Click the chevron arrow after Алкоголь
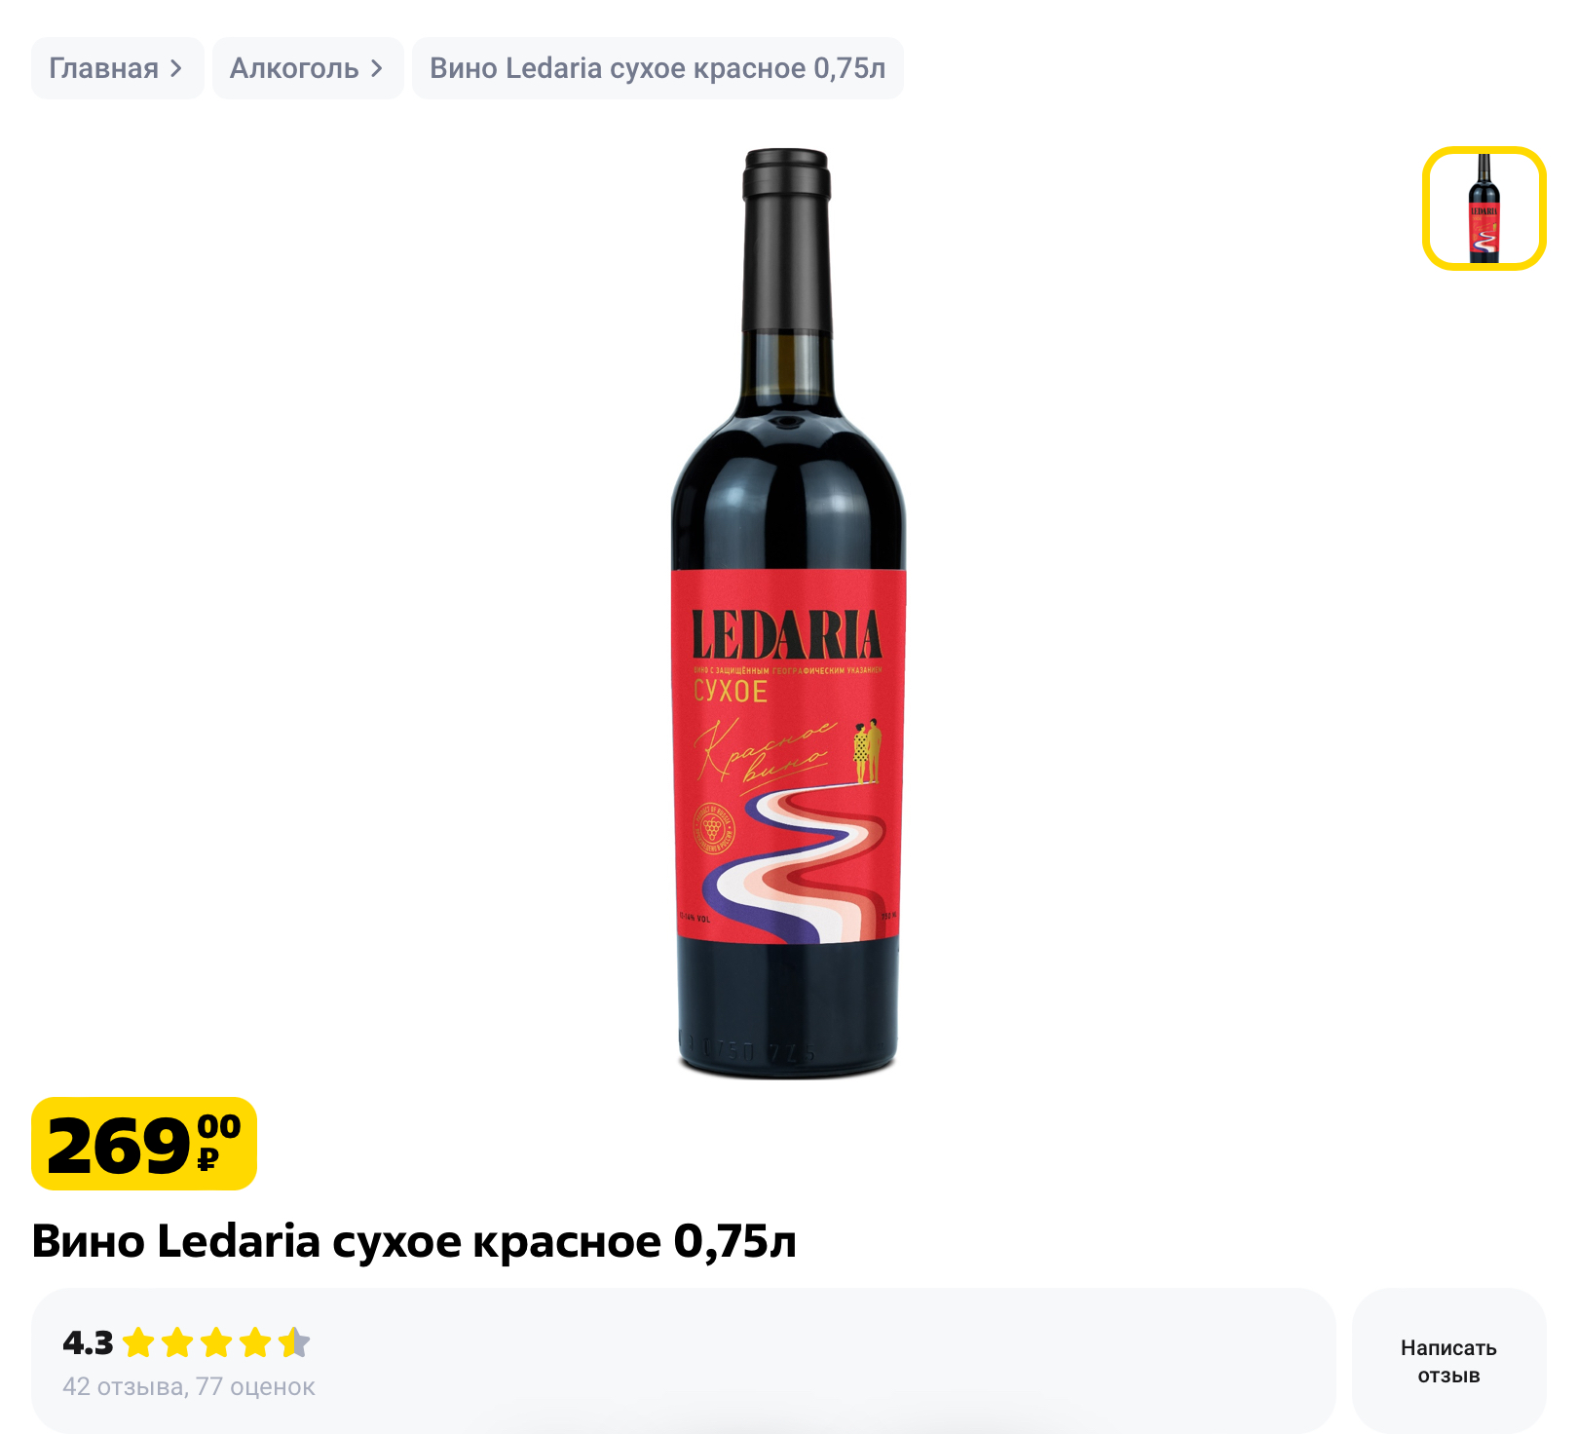The width and height of the screenshot is (1578, 1434). pos(376,68)
